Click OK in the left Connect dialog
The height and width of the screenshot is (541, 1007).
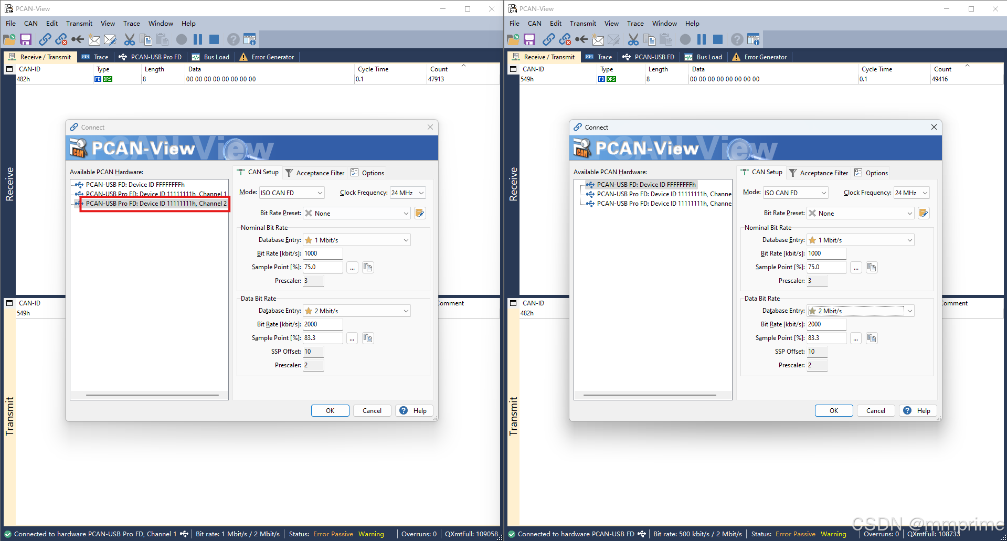[x=330, y=410]
